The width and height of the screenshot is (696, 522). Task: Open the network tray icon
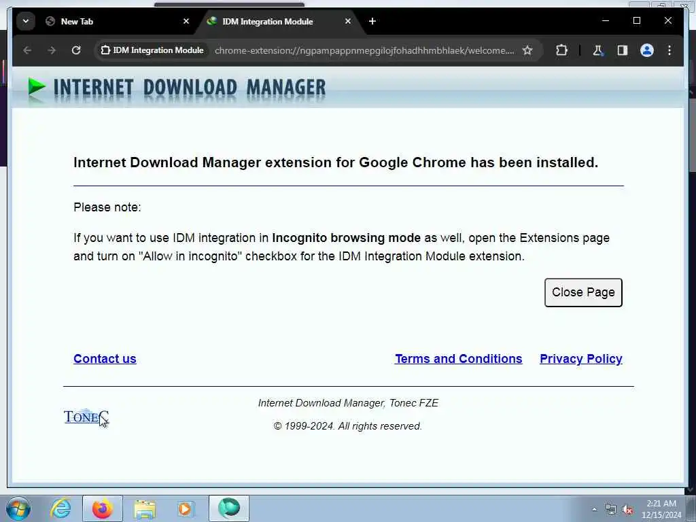click(x=611, y=510)
